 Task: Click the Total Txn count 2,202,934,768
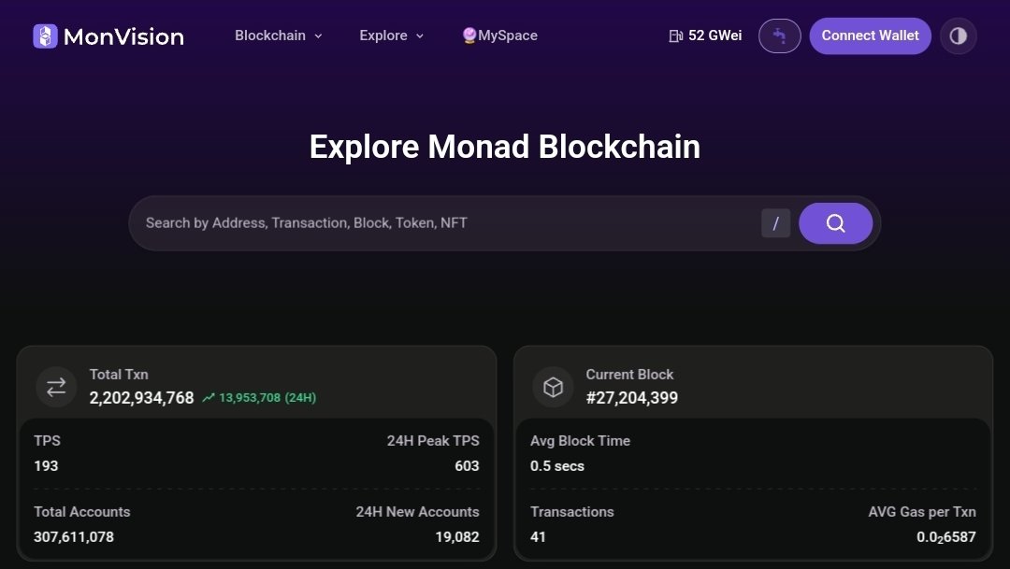point(142,398)
